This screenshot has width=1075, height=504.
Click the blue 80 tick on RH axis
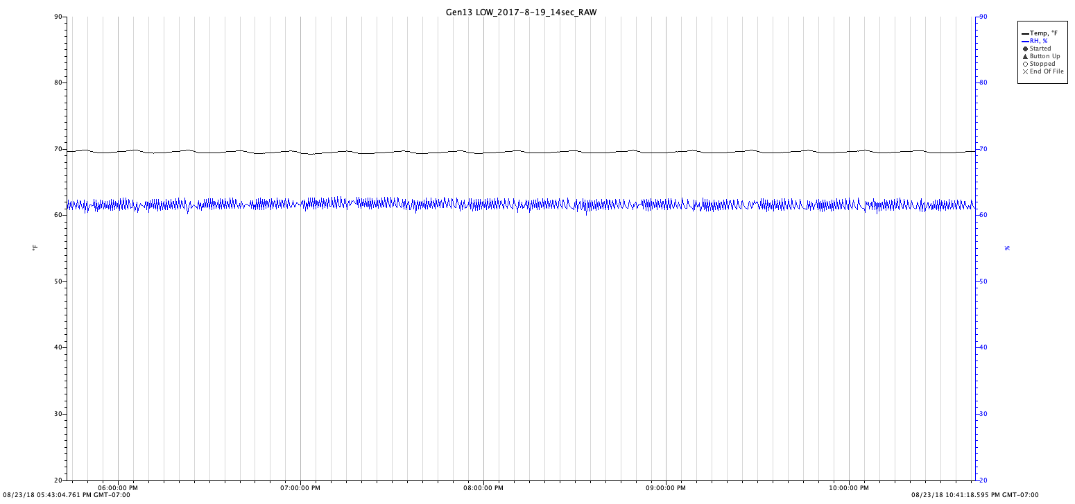pos(983,82)
